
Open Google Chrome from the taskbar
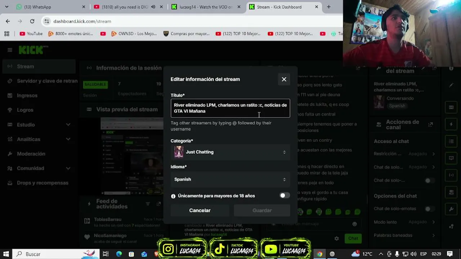point(319,254)
